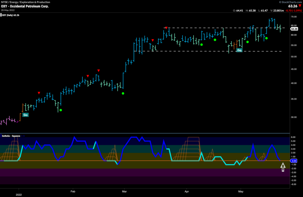
Task: Click the Mar label on the time axis
Action: click(125, 191)
